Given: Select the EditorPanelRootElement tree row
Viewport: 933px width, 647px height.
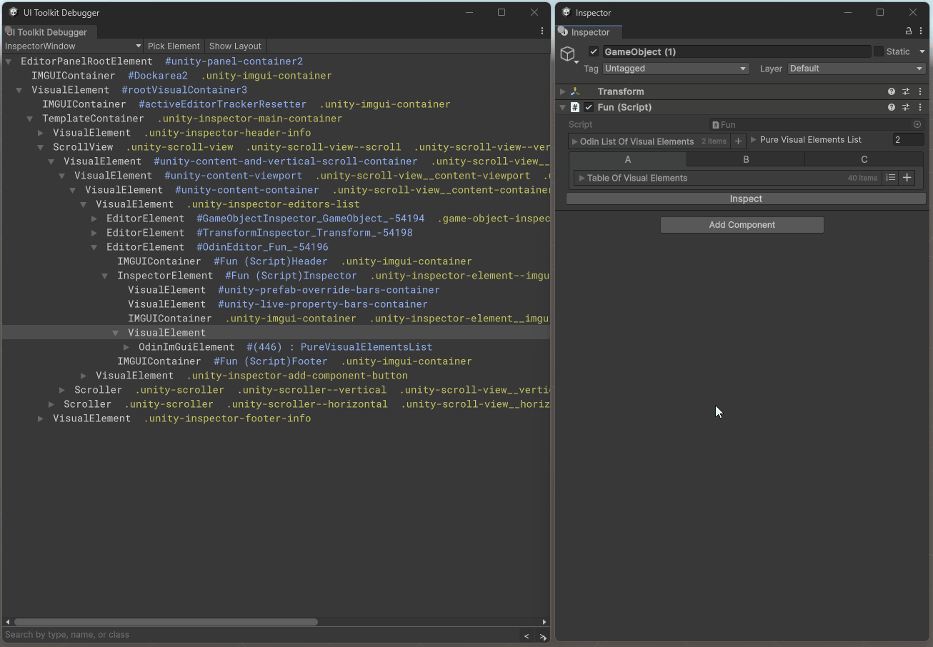Looking at the screenshot, I should point(276,61).
